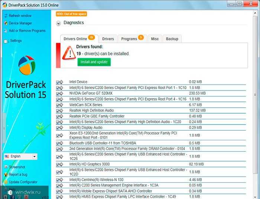Click the orange badge on the Programs tab

[141, 37]
